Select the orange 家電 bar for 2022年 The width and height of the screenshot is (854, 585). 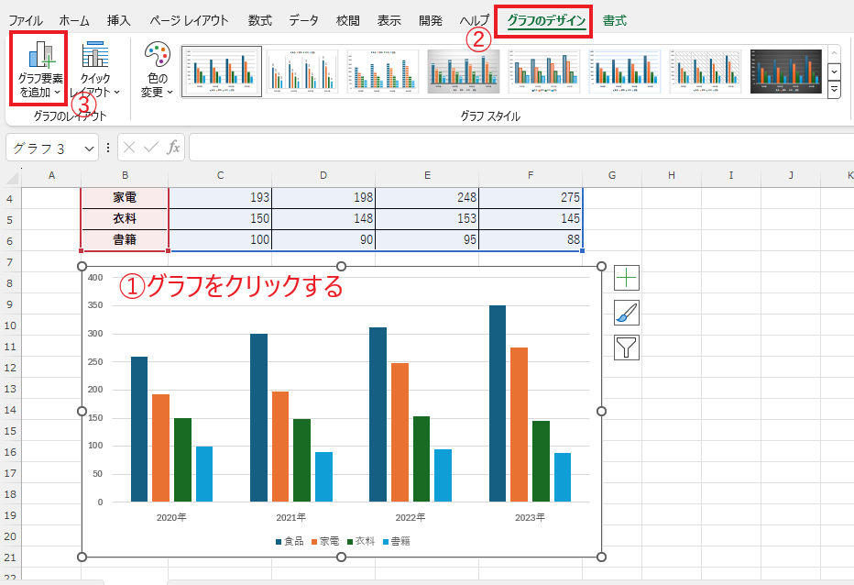tap(400, 433)
